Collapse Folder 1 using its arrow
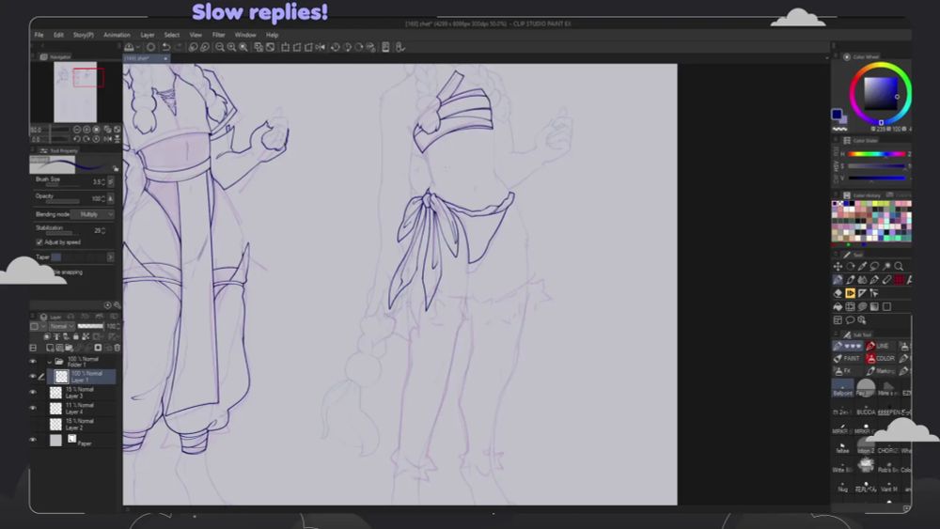Viewport: 940px width, 529px height. (x=49, y=361)
